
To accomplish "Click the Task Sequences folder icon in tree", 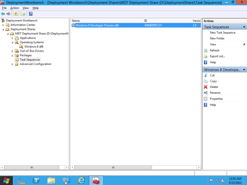I will 17,60.
